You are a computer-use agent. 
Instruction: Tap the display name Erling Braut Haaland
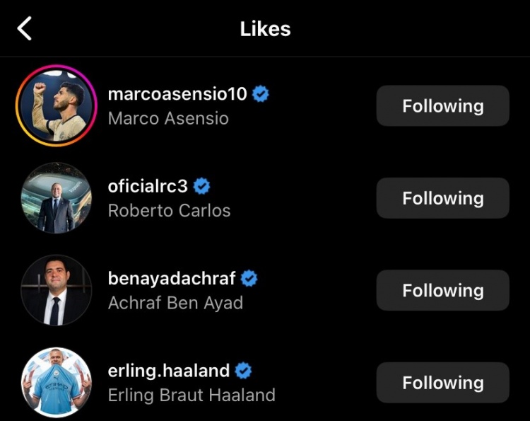[192, 395]
